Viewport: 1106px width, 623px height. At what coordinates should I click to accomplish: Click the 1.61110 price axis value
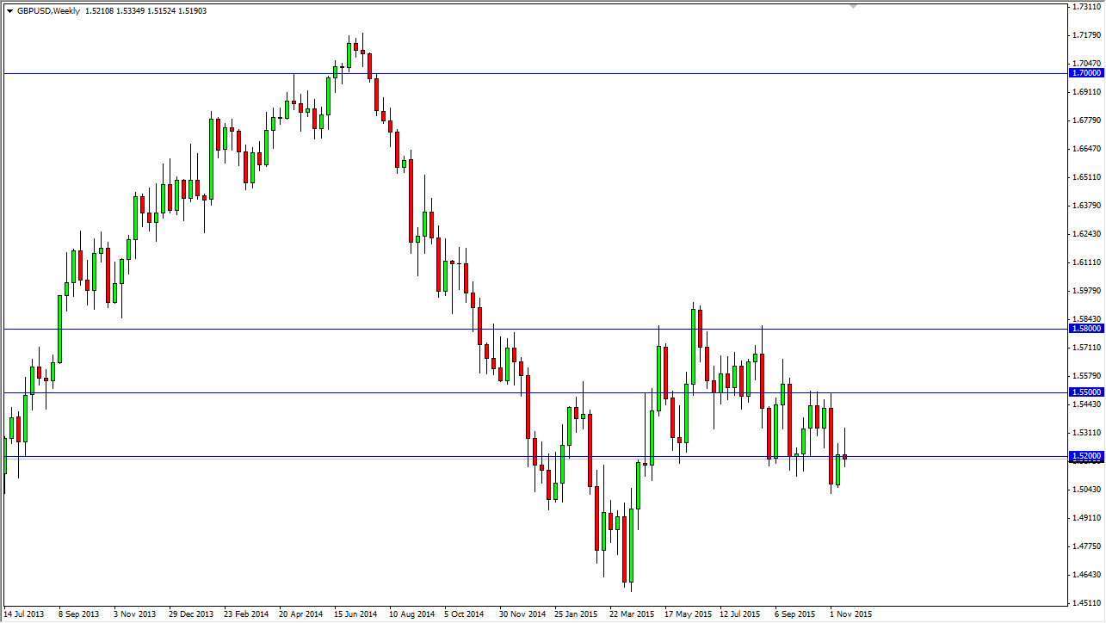tap(1087, 262)
